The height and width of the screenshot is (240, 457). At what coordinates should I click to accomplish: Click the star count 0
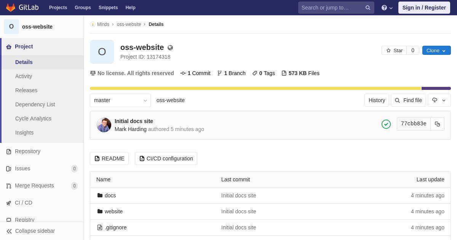(413, 50)
